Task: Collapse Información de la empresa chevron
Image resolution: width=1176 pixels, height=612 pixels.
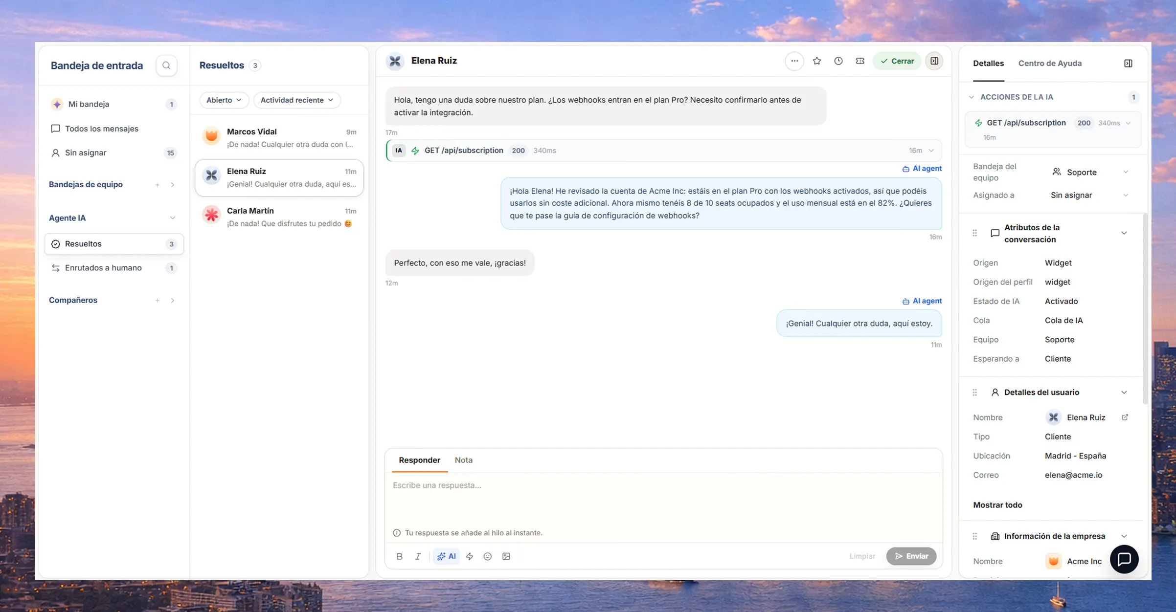Action: pyautogui.click(x=1124, y=536)
